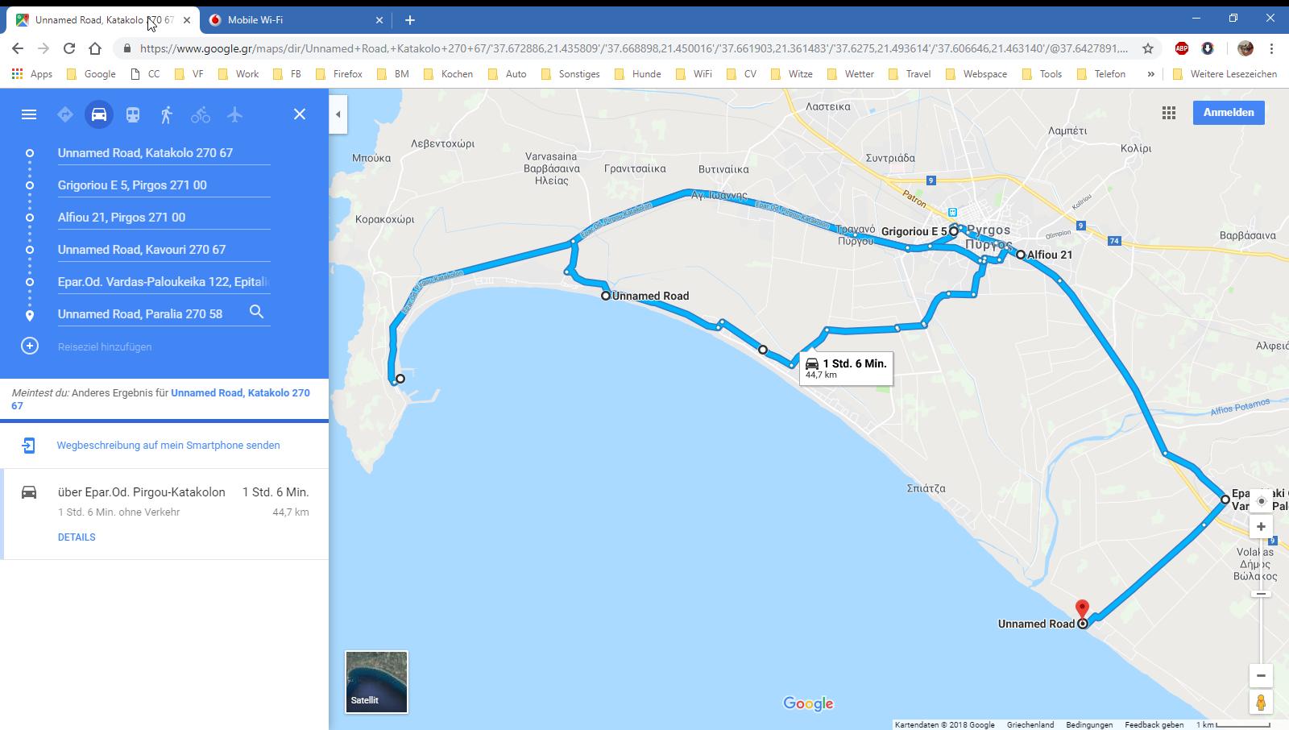Open Chrome three-dot menu
This screenshot has height=730, width=1289.
(x=1271, y=48)
